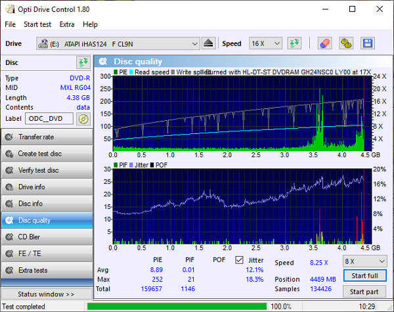Click the eraser icon in toolbar
This screenshot has height=312, width=394.
click(x=324, y=43)
